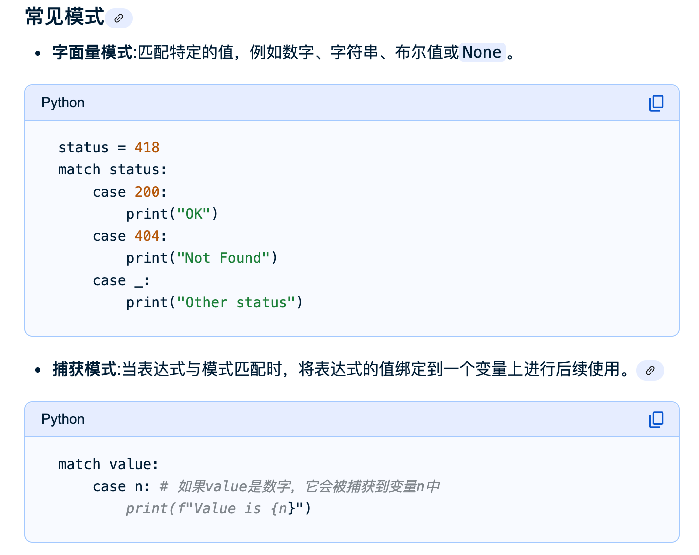This screenshot has height=555, width=699.
Task: Click the number 418 in the code
Action: 147,147
